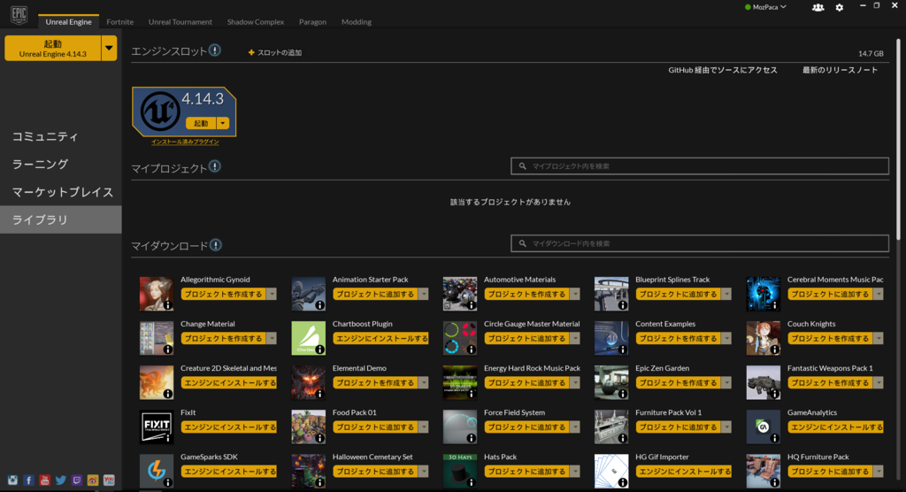The width and height of the screenshot is (906, 492).
Task: Open the Twitch social icon
Action: coord(77,480)
